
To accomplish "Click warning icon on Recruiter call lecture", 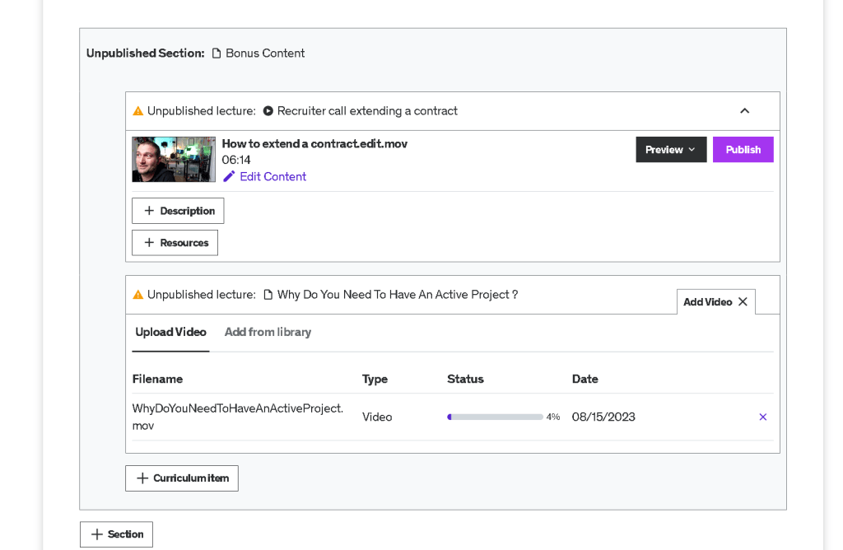I will [138, 111].
